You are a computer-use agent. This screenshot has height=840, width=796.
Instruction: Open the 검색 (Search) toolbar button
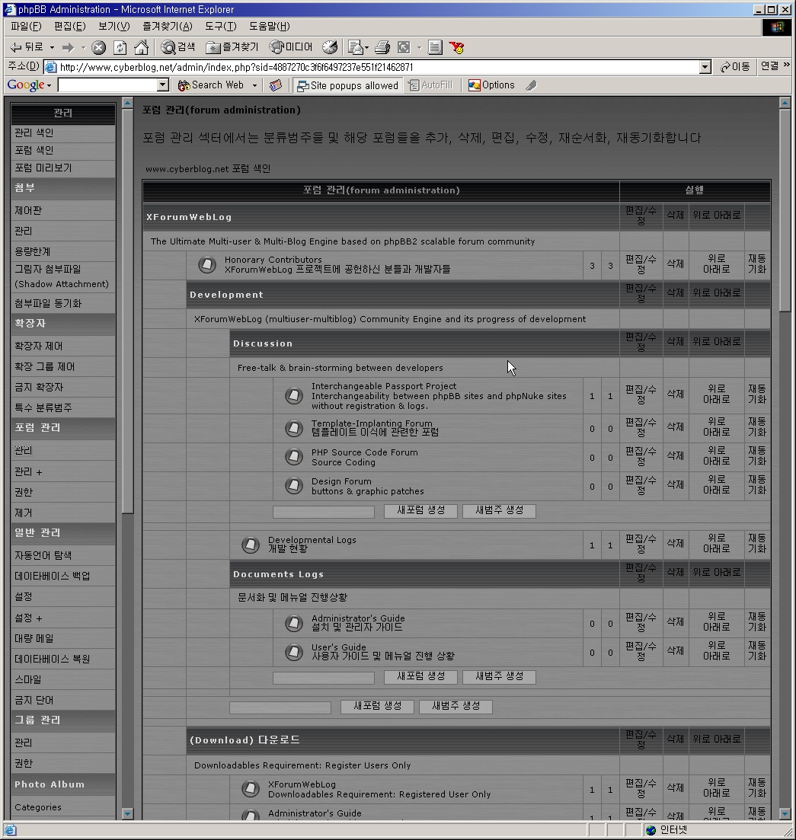(178, 47)
